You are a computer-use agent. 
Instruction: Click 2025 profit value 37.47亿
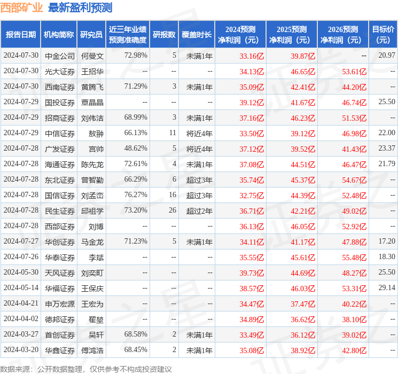point(303,303)
